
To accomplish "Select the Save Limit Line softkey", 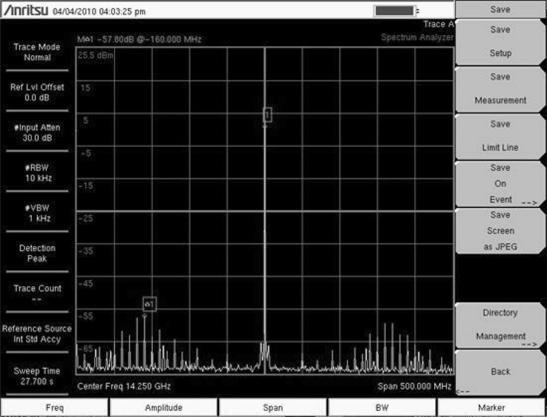I will tap(500, 136).
